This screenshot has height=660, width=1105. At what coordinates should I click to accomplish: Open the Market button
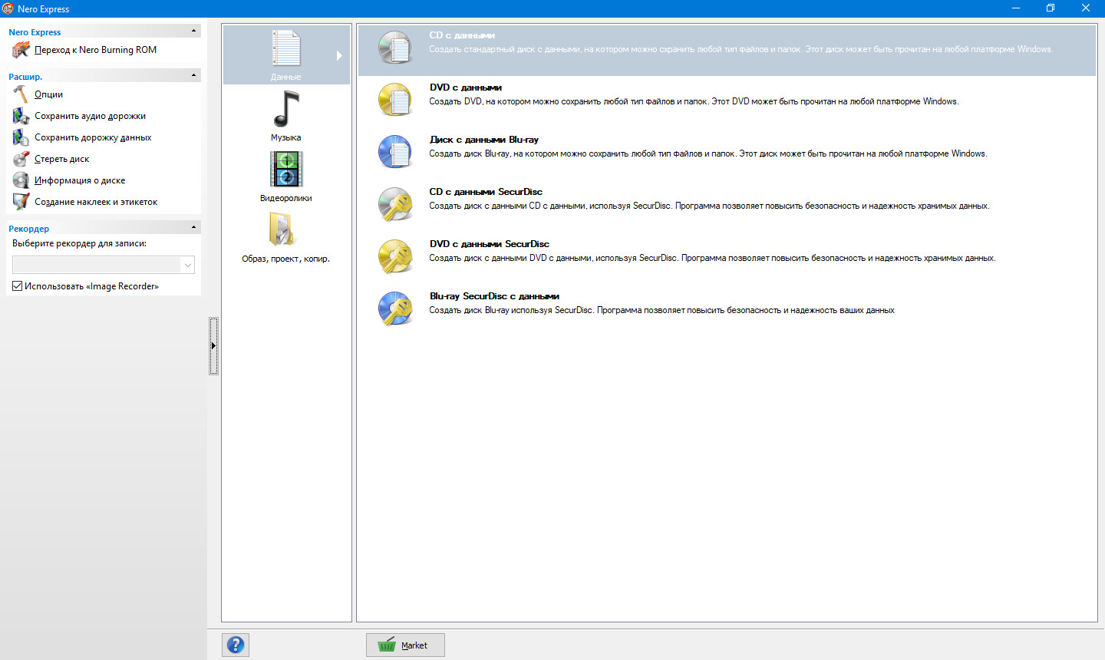(x=405, y=645)
